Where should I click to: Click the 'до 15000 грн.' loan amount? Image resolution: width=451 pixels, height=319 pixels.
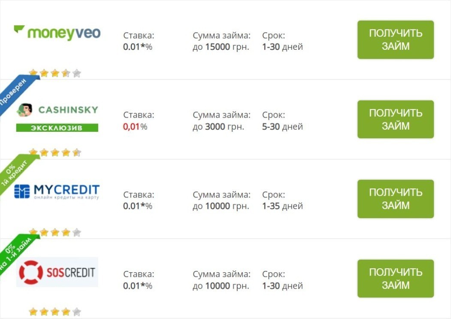pyautogui.click(x=221, y=47)
